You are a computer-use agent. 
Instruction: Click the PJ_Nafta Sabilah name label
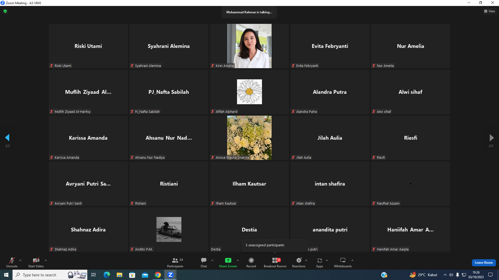[x=147, y=112]
